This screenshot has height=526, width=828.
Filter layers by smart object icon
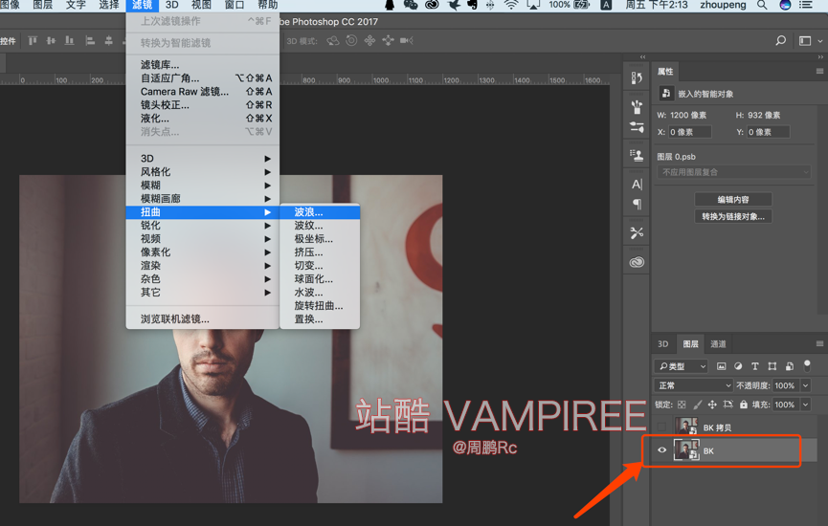tap(790, 366)
